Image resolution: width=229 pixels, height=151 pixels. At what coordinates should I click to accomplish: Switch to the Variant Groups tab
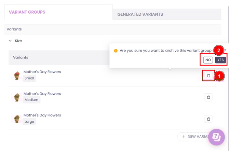pos(27,12)
